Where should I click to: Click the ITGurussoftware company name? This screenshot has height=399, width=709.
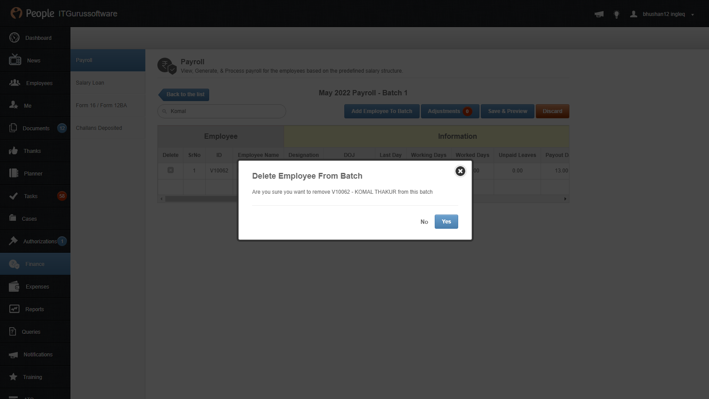point(88,14)
